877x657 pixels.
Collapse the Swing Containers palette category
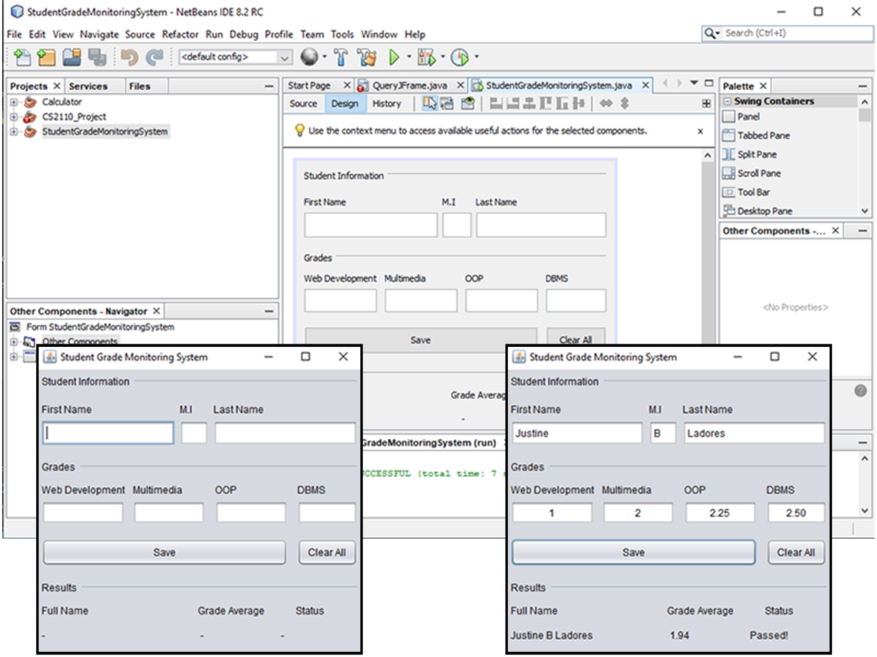[x=727, y=101]
